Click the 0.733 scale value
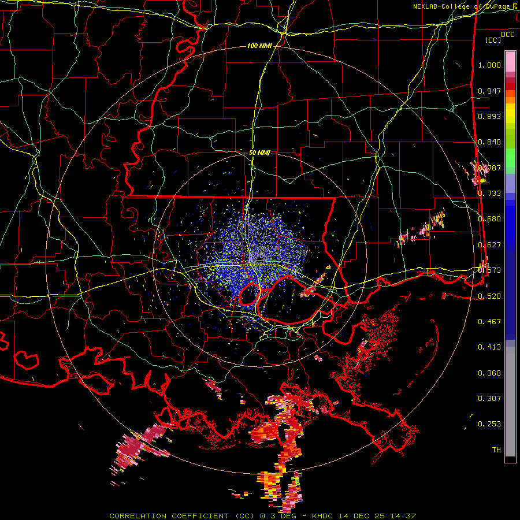The image size is (520, 520). click(489, 194)
